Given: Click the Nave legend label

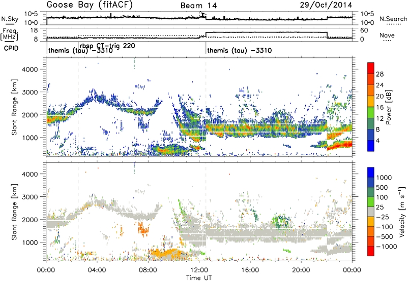Looking at the screenshot, I should pyautogui.click(x=387, y=35).
